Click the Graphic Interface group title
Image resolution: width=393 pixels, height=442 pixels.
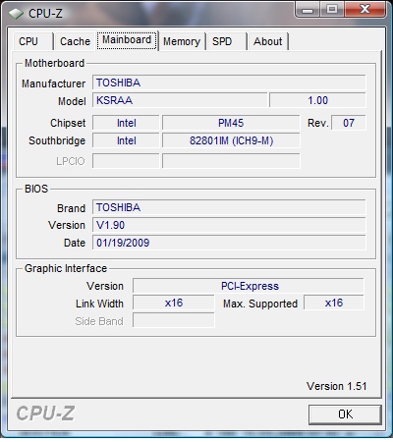coord(66,268)
